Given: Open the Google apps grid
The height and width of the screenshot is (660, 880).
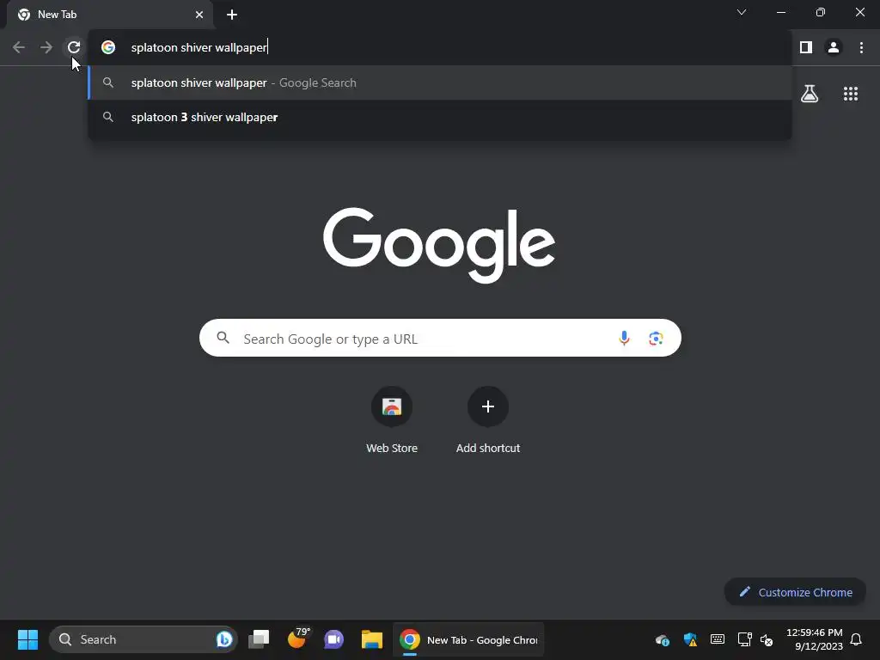Looking at the screenshot, I should click(850, 94).
